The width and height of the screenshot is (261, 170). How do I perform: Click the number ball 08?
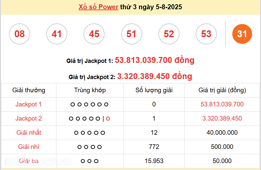(x=19, y=34)
